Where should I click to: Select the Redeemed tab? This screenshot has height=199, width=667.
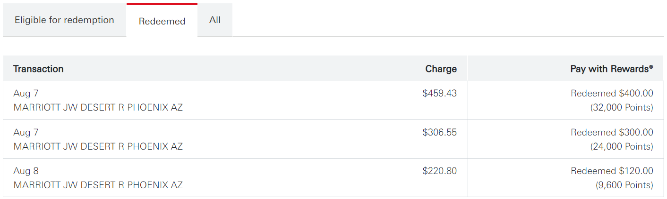[x=162, y=21]
